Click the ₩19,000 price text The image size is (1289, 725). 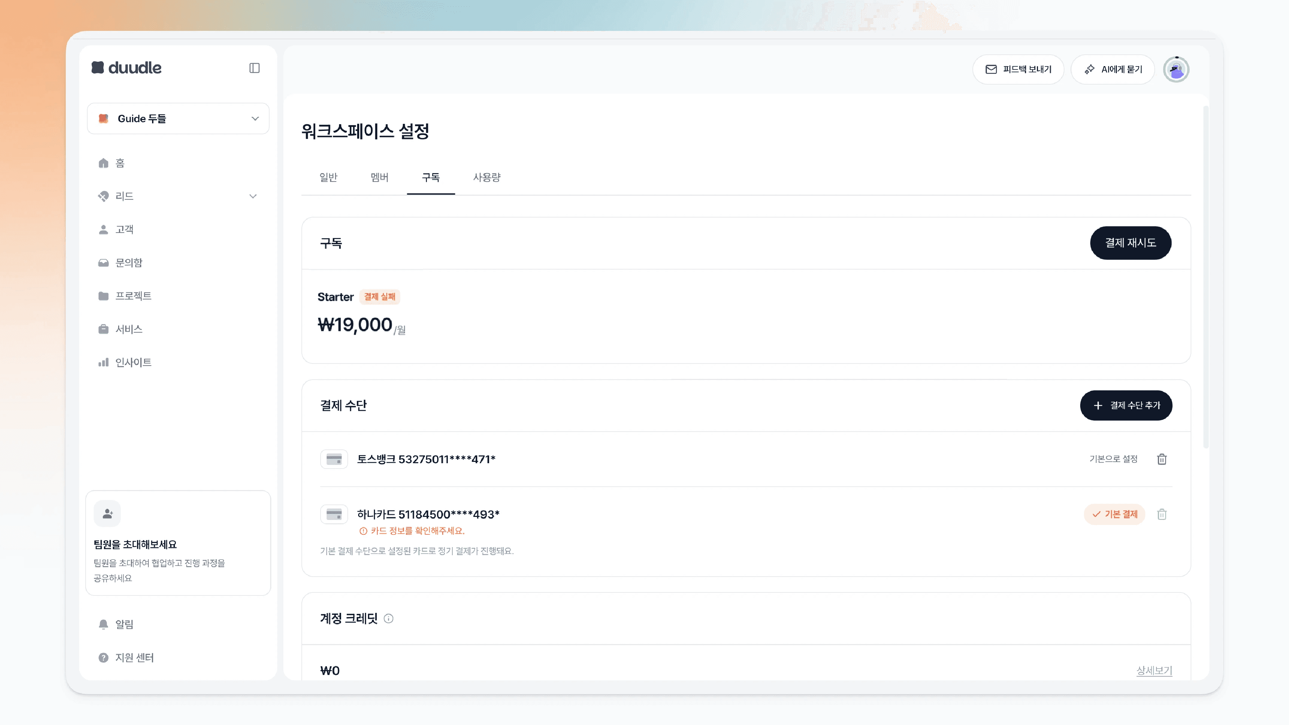pos(355,325)
